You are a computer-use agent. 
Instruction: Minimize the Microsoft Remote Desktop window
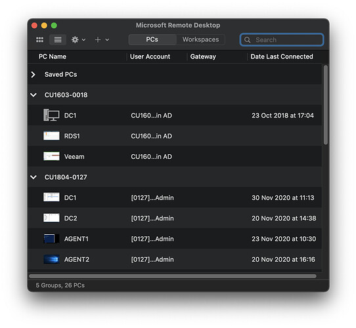pyautogui.click(x=44, y=26)
